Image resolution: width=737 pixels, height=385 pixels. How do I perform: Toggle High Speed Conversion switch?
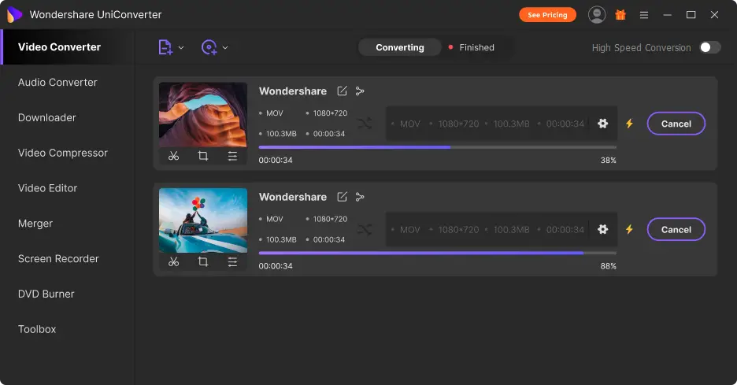click(709, 47)
